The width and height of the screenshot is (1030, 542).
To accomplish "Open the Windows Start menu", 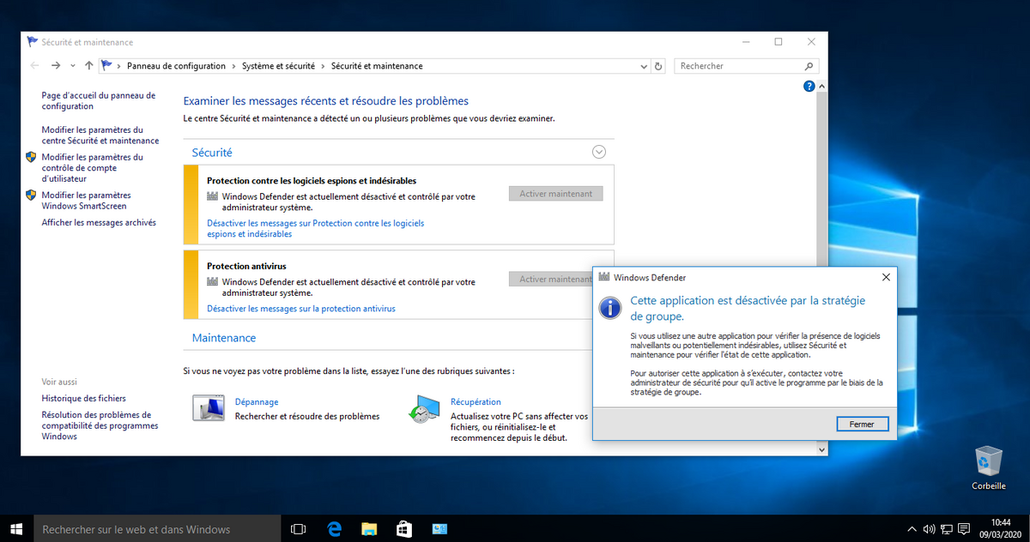I will tap(16, 529).
